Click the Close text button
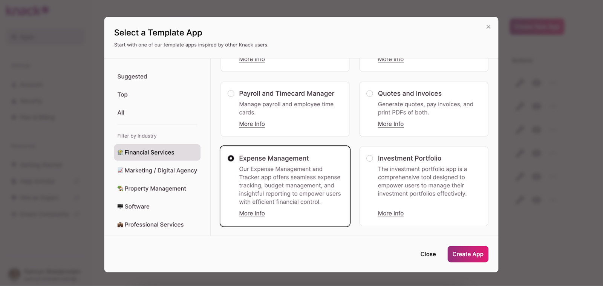This screenshot has width=603, height=286. click(x=428, y=254)
